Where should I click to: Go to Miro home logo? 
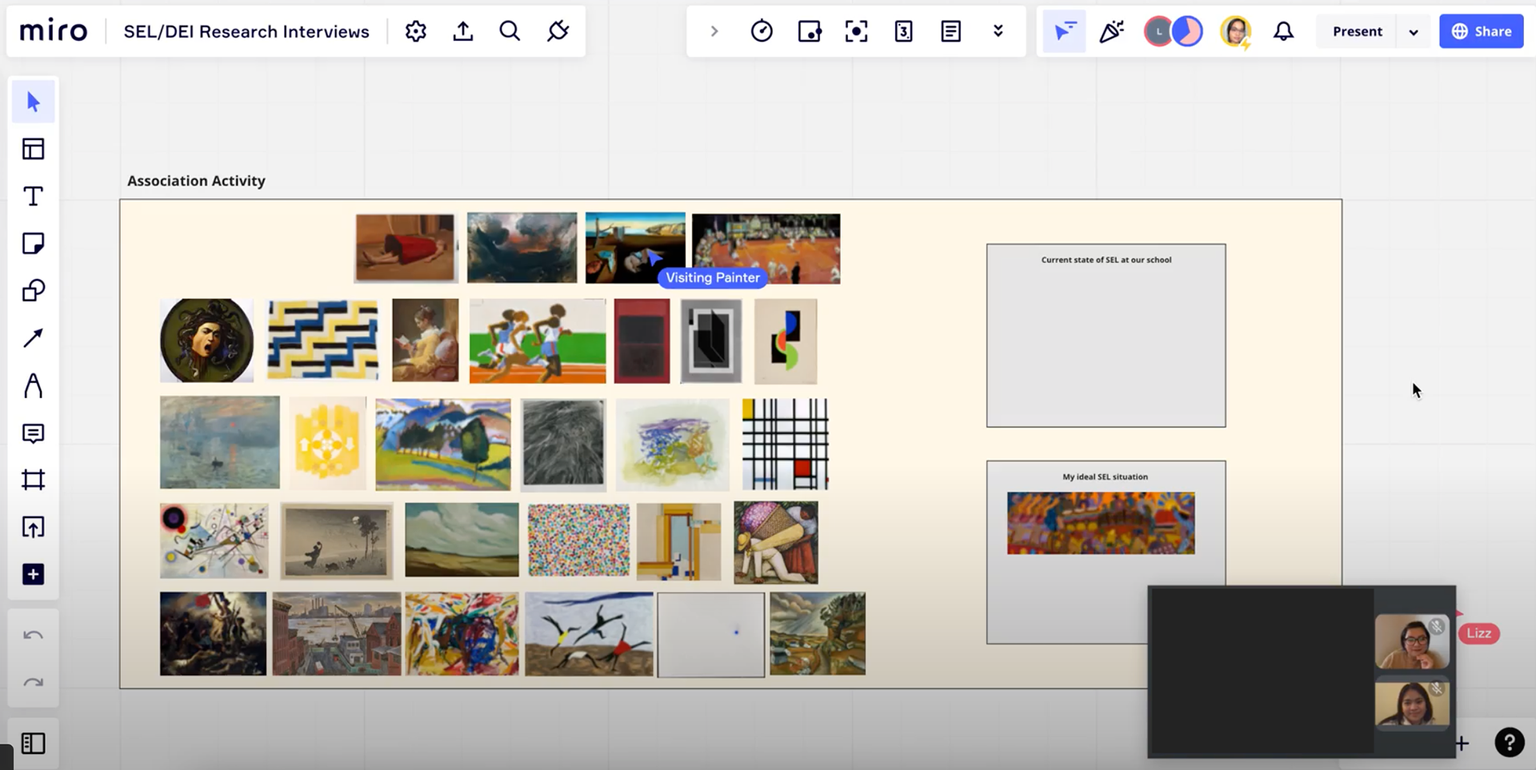click(54, 31)
